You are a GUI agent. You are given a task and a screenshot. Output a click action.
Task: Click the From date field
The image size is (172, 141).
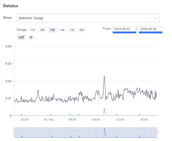coord(124,29)
